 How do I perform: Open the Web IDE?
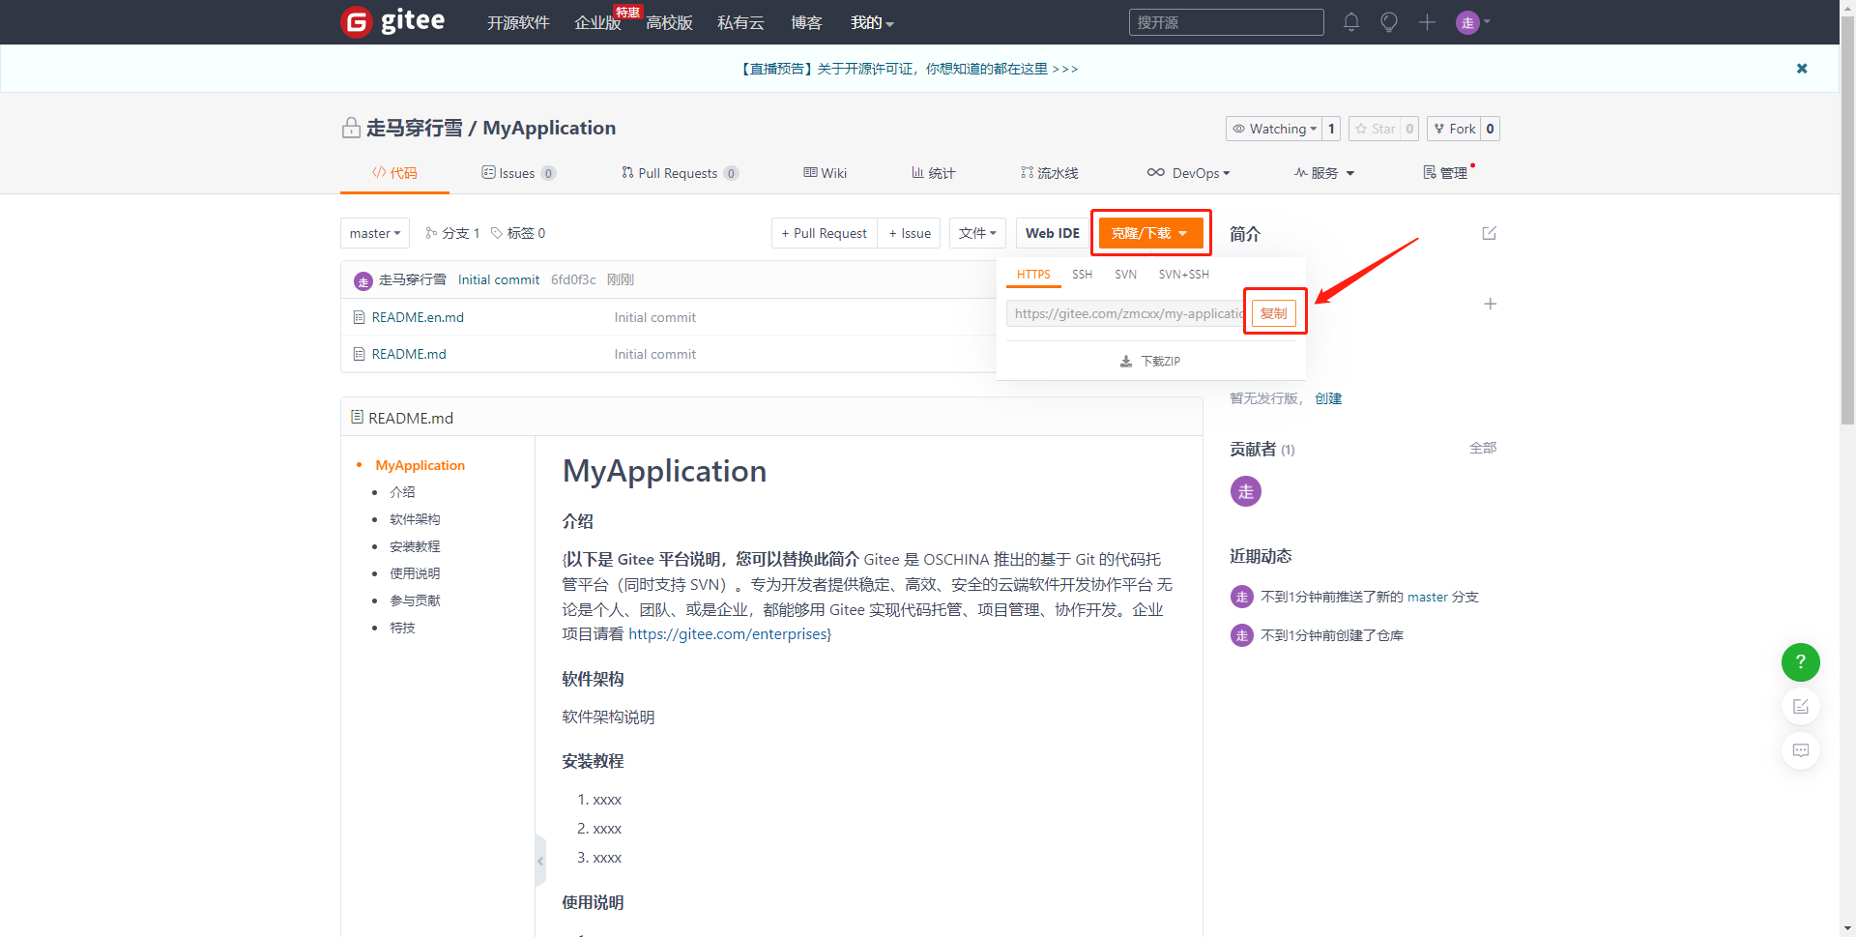[x=1052, y=233]
